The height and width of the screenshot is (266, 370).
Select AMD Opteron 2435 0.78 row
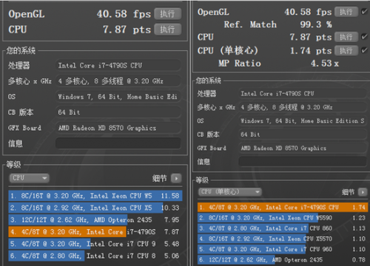click(283, 259)
